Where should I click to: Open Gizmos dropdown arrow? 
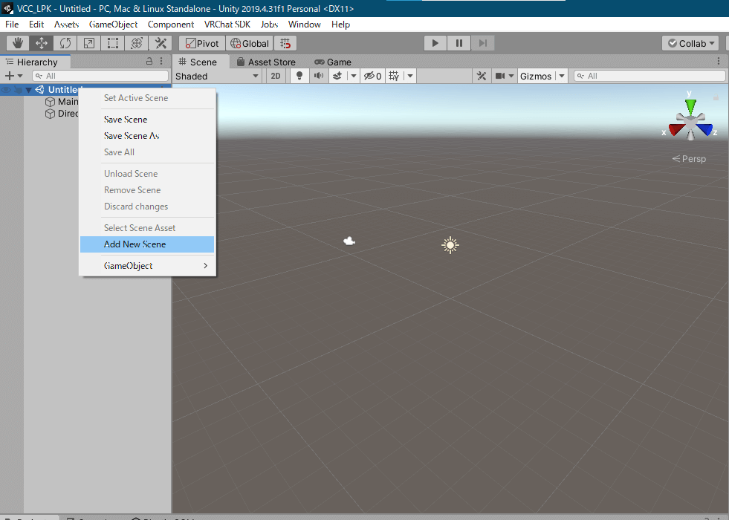pyautogui.click(x=562, y=76)
